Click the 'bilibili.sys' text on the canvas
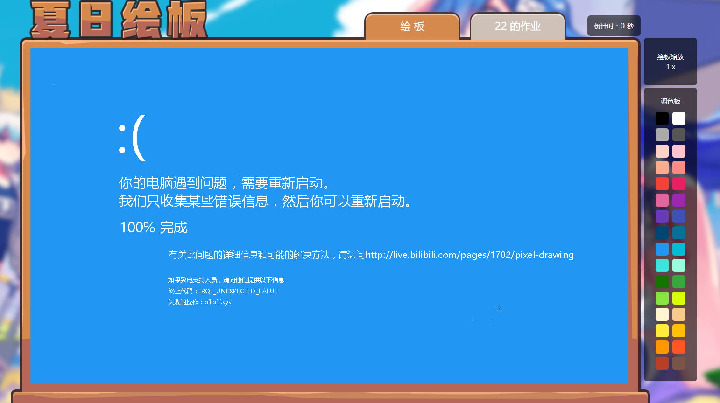This screenshot has height=403, width=720. click(218, 302)
